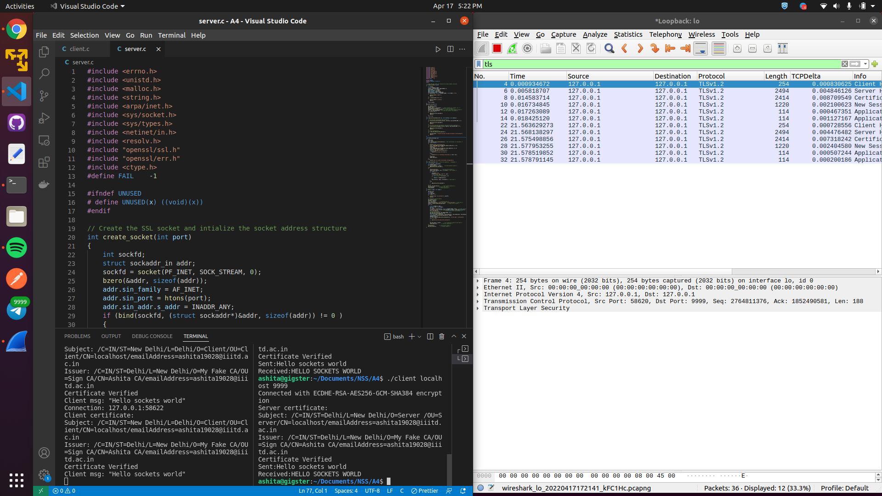Open the display filter history dropdown
Image resolution: width=882 pixels, height=496 pixels.
(x=865, y=64)
